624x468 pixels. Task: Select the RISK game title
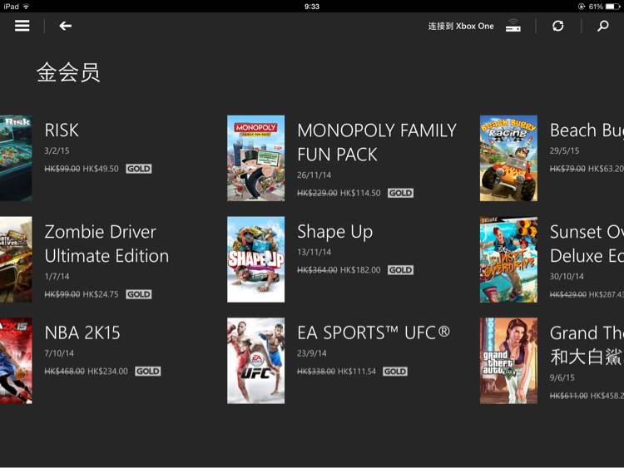[x=62, y=131]
